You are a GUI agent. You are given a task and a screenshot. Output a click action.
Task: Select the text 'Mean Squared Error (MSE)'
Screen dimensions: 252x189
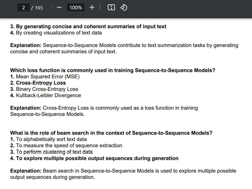[47, 76]
